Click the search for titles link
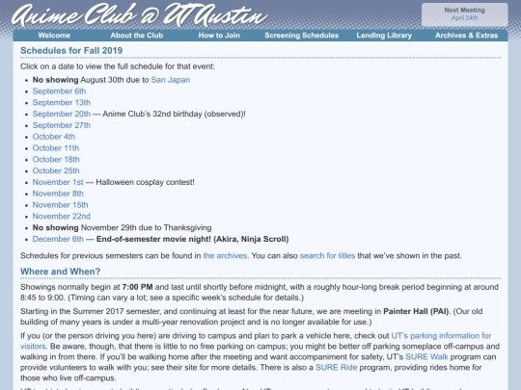 tap(328, 256)
